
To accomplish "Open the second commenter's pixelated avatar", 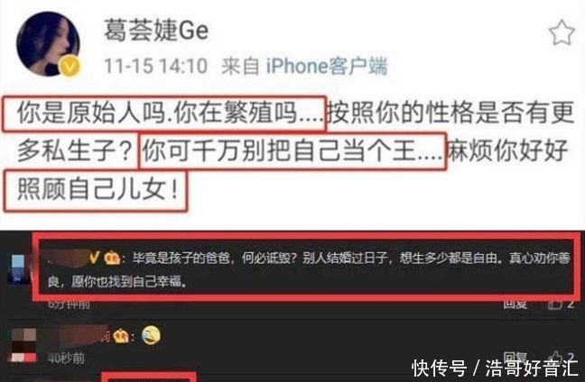I will 23,344.
